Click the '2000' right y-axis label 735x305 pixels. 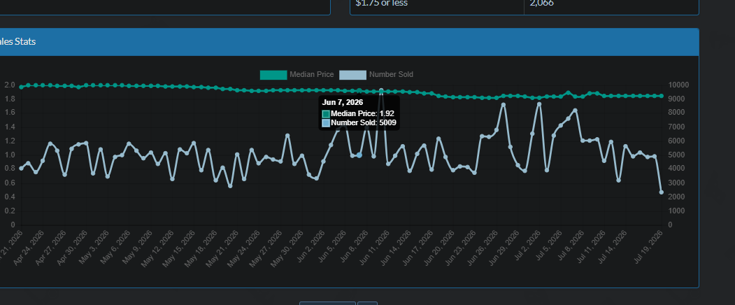tap(675, 197)
